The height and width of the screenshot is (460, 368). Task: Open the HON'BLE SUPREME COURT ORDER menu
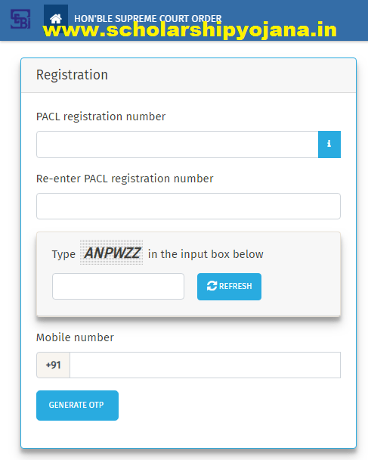pos(147,18)
